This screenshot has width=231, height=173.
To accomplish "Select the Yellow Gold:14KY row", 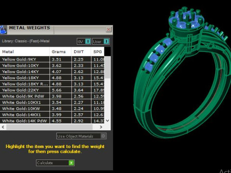I will 52,72.
